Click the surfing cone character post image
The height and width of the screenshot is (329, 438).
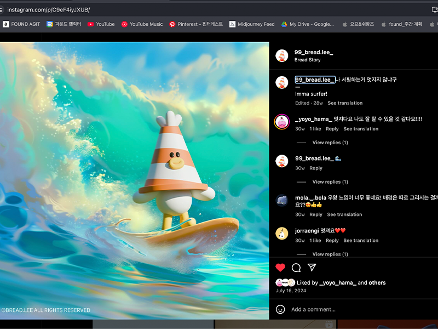[x=134, y=180]
